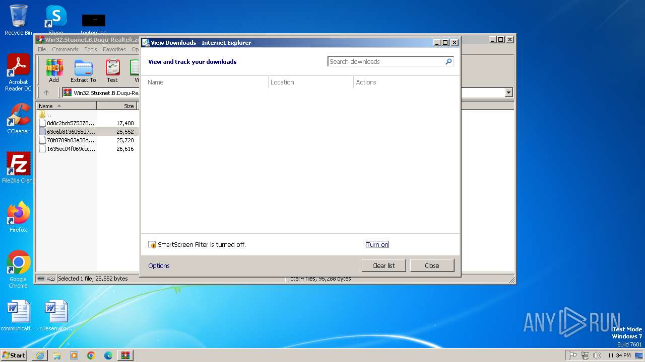
Task: Open the Firefox desktop shortcut
Action: coord(18,217)
